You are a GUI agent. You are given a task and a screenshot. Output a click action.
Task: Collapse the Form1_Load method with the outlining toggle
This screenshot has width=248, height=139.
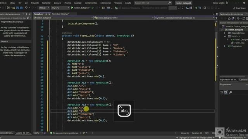(49, 36)
